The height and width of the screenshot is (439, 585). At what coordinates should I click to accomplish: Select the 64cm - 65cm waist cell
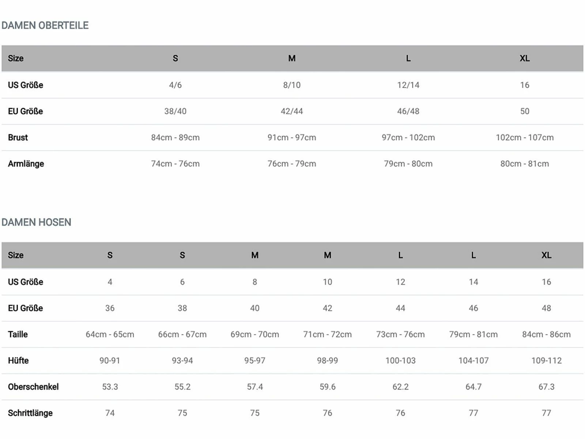click(110, 334)
